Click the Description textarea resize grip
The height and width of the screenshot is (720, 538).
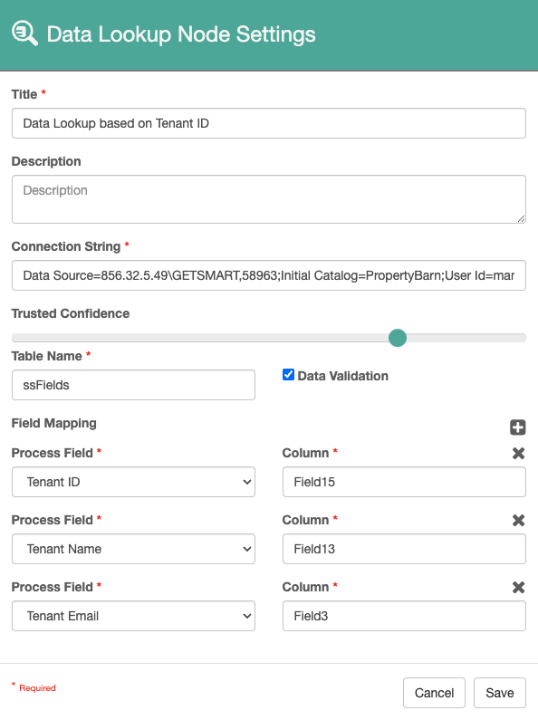pos(521,219)
